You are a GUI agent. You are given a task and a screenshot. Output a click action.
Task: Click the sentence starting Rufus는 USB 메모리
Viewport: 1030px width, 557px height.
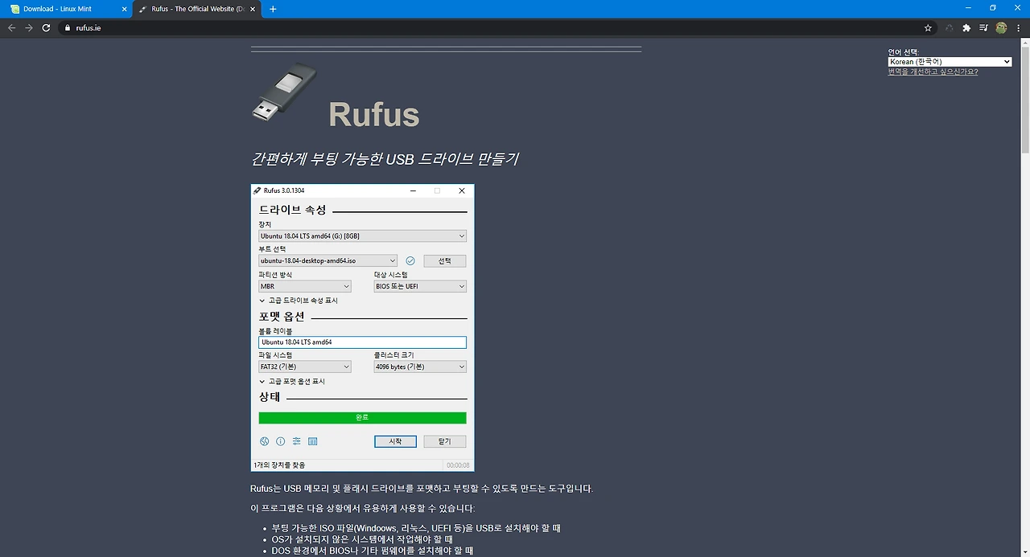point(422,489)
